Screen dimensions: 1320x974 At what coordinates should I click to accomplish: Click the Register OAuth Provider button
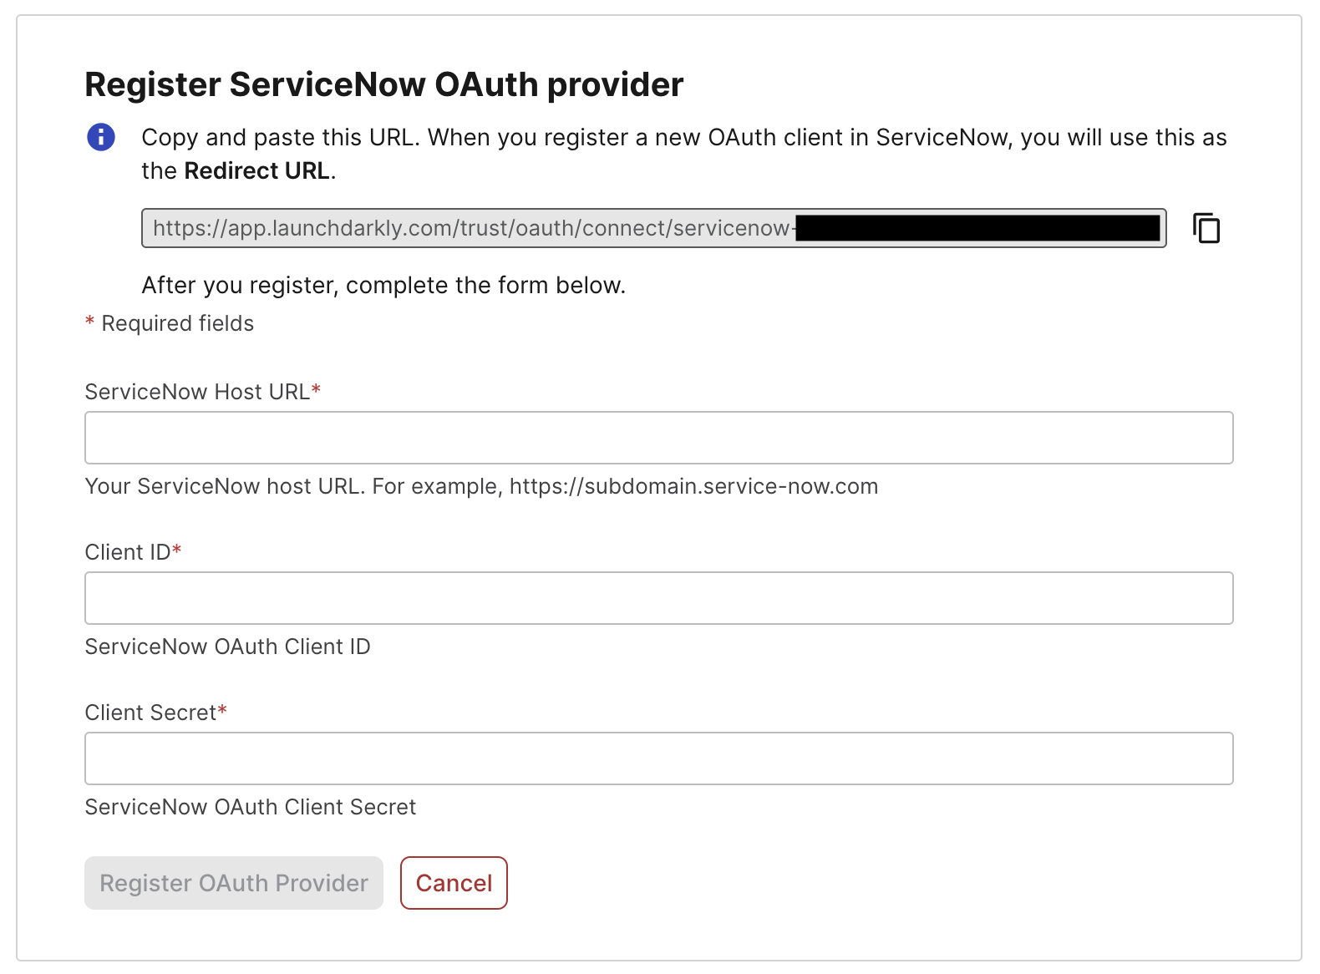click(233, 883)
